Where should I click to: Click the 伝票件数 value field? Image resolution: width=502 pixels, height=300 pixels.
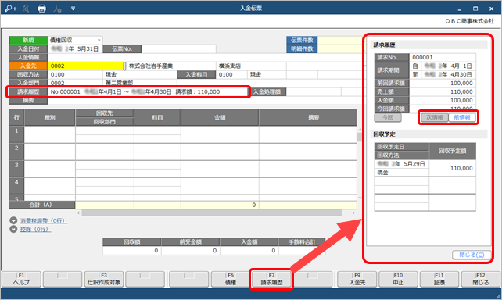[339, 40]
